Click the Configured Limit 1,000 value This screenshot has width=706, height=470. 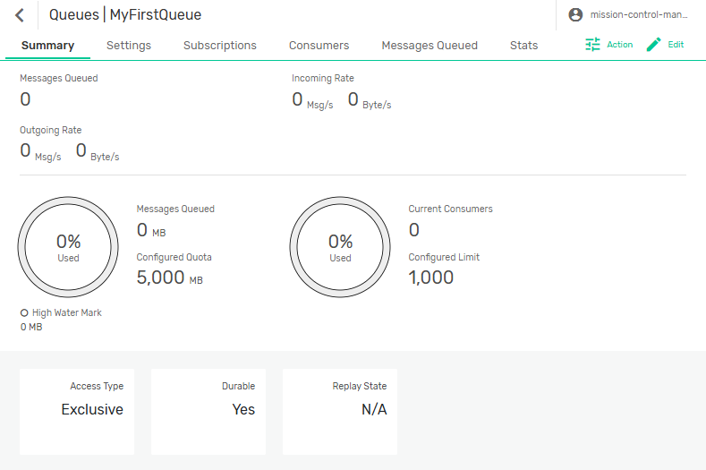click(431, 278)
